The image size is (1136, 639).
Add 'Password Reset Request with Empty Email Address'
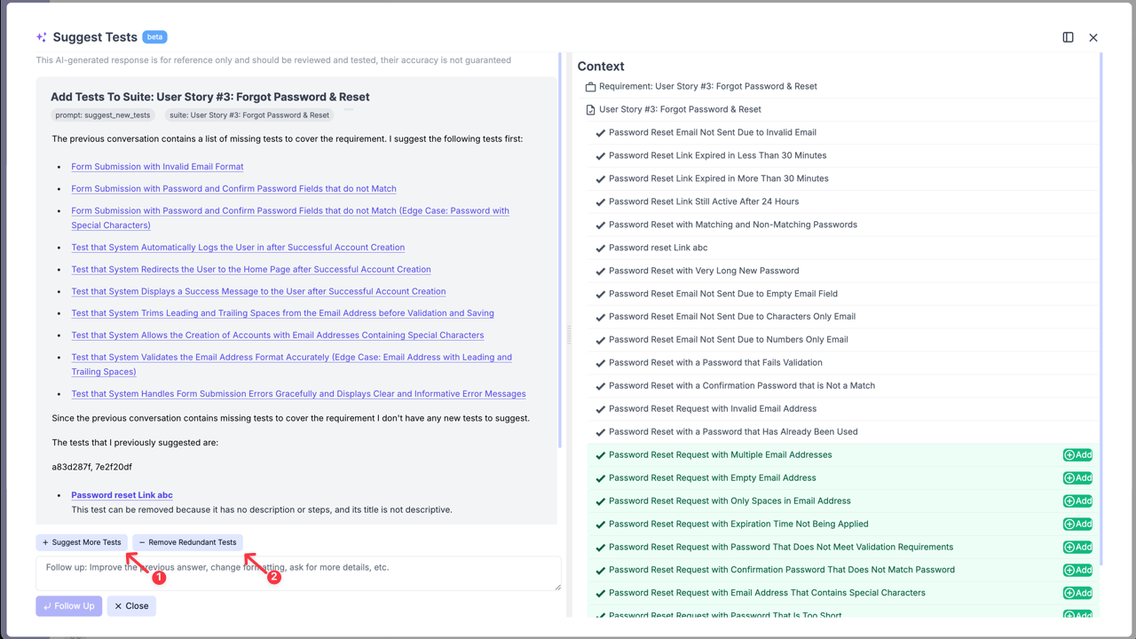tap(1077, 478)
